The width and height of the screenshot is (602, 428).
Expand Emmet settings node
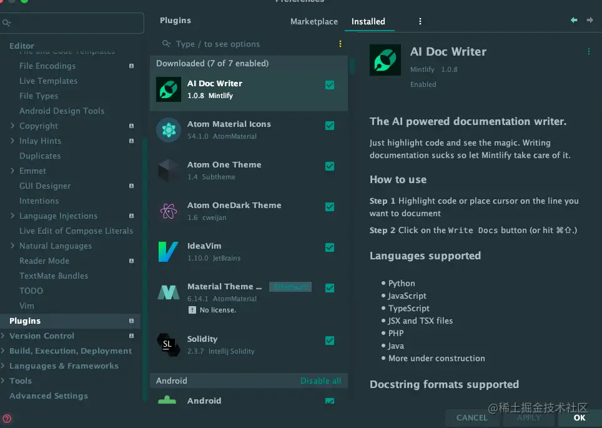pyautogui.click(x=12, y=171)
